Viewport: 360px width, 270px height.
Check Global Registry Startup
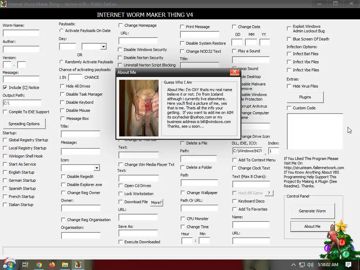tap(5, 140)
